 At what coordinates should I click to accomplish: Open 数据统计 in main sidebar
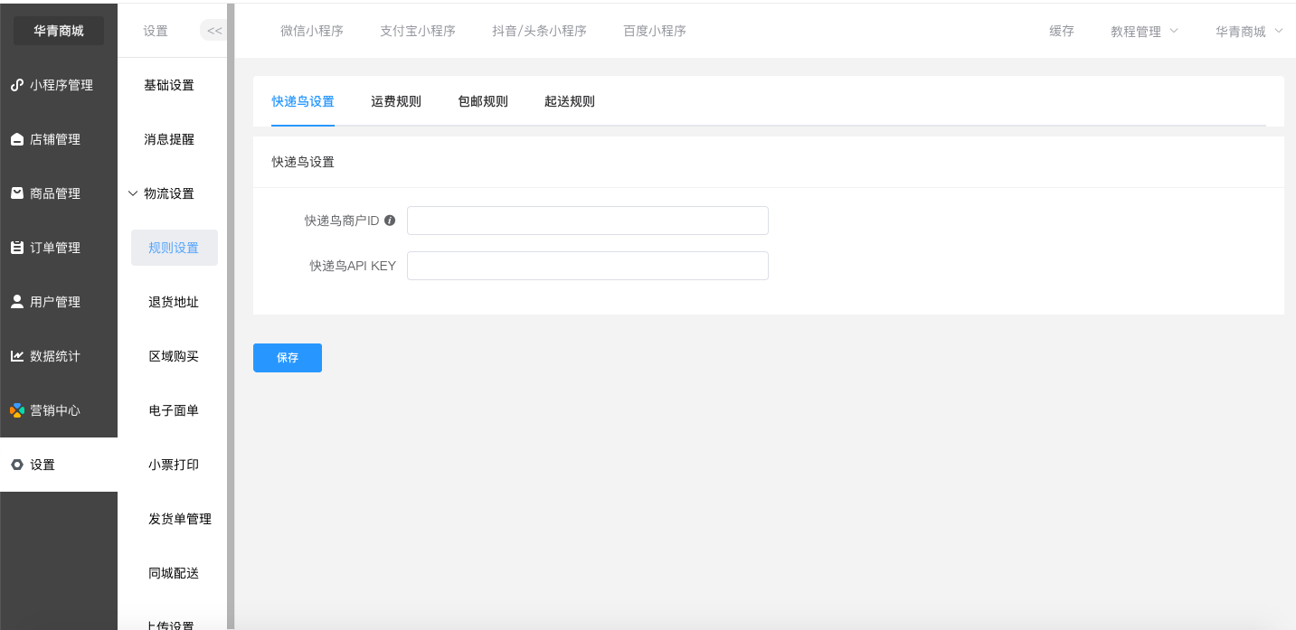pyautogui.click(x=59, y=356)
